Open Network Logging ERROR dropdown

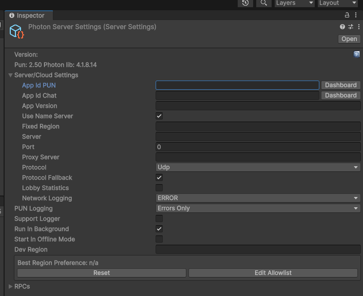[x=258, y=198]
